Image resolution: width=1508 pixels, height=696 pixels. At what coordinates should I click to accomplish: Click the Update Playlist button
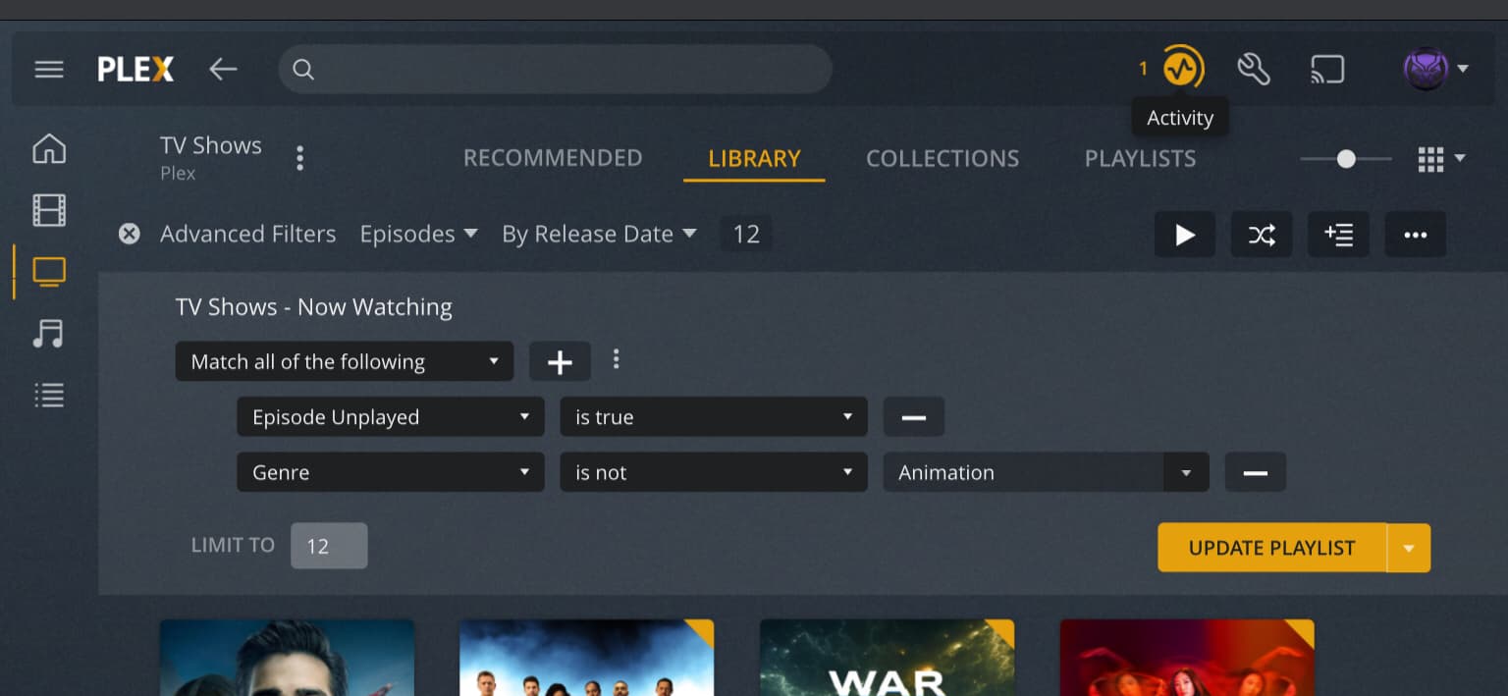[x=1271, y=548]
